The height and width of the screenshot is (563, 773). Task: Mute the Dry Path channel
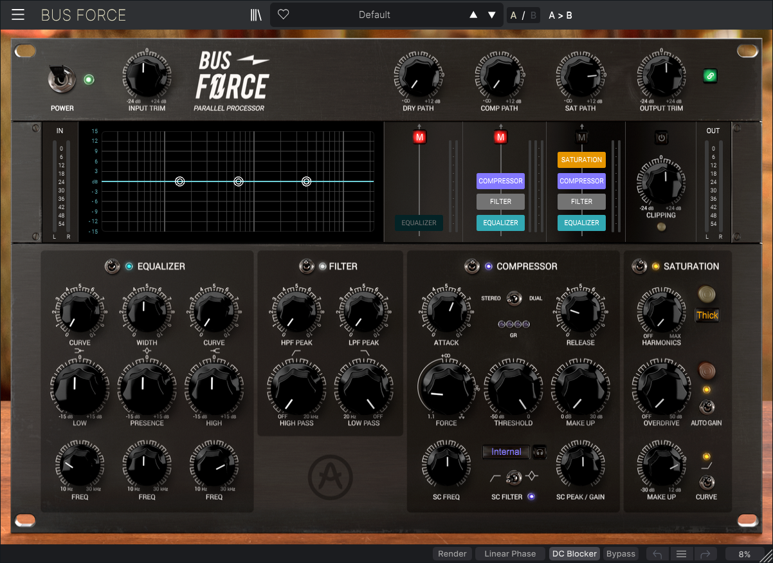419,137
